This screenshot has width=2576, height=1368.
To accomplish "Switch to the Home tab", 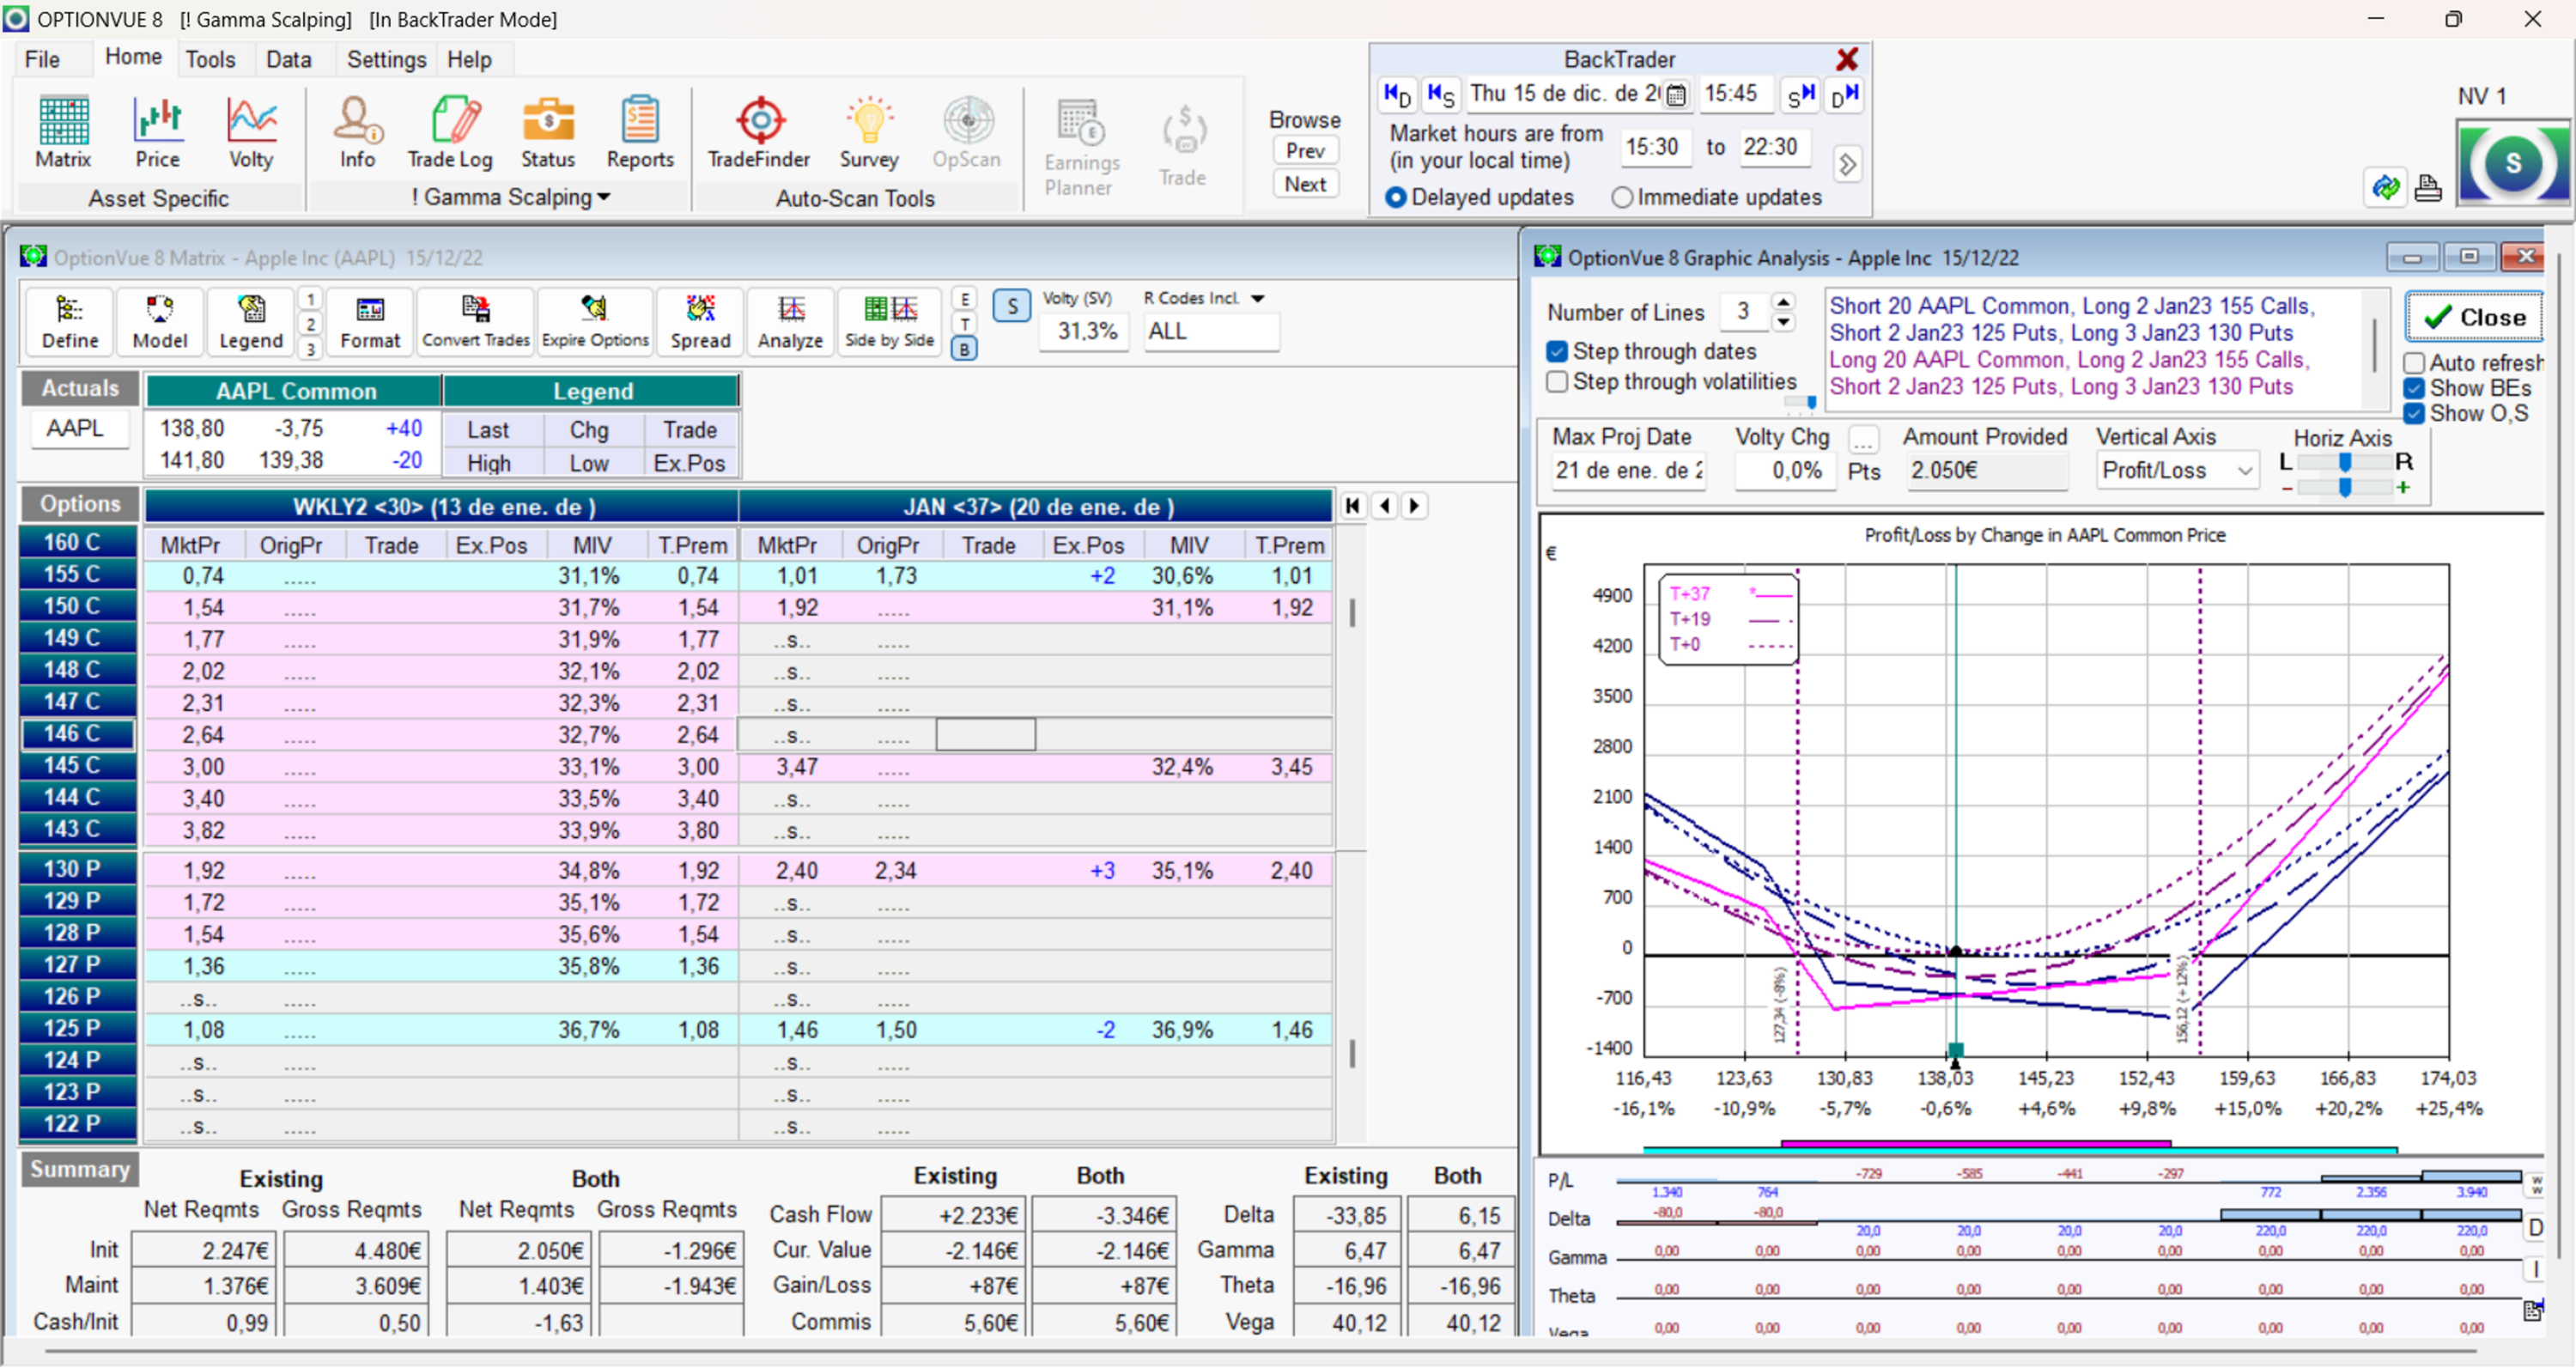I will click(x=133, y=57).
